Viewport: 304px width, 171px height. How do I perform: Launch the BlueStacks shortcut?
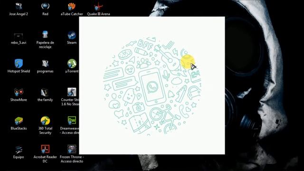19,121
